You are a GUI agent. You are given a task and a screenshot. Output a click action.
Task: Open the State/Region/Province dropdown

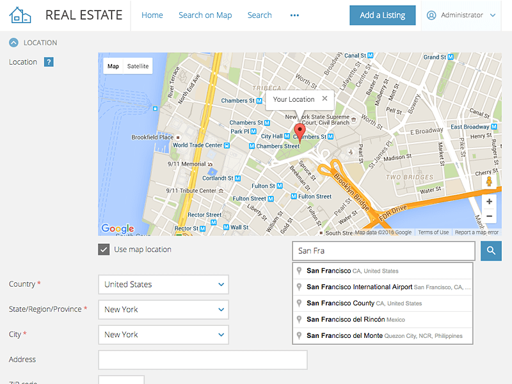coord(163,310)
